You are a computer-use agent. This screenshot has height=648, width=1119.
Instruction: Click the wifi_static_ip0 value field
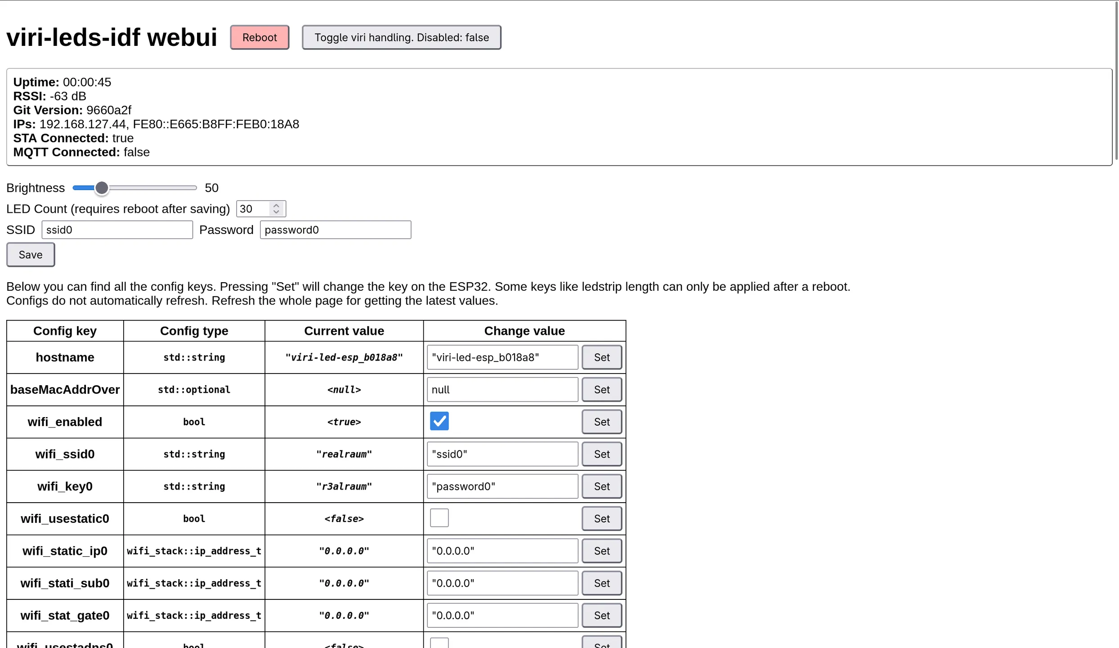502,551
